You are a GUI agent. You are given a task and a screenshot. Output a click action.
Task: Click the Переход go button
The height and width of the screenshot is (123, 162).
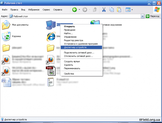click(x=152, y=16)
